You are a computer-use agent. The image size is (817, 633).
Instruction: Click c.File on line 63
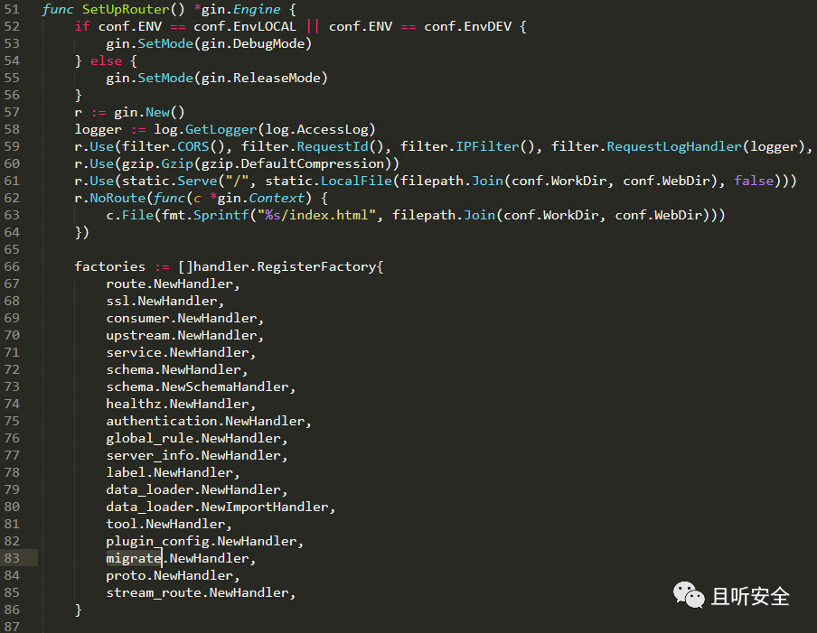tap(130, 216)
